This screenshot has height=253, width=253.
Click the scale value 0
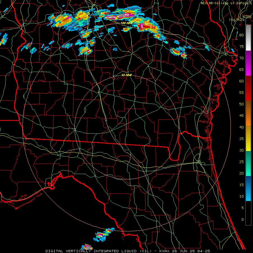243,220
